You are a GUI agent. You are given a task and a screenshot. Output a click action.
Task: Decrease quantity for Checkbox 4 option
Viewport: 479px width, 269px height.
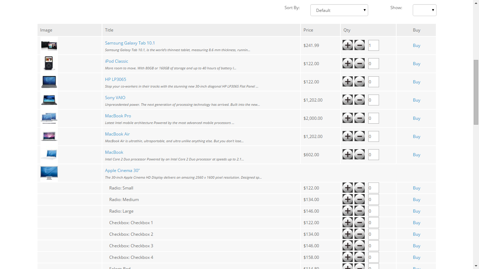[x=359, y=257]
